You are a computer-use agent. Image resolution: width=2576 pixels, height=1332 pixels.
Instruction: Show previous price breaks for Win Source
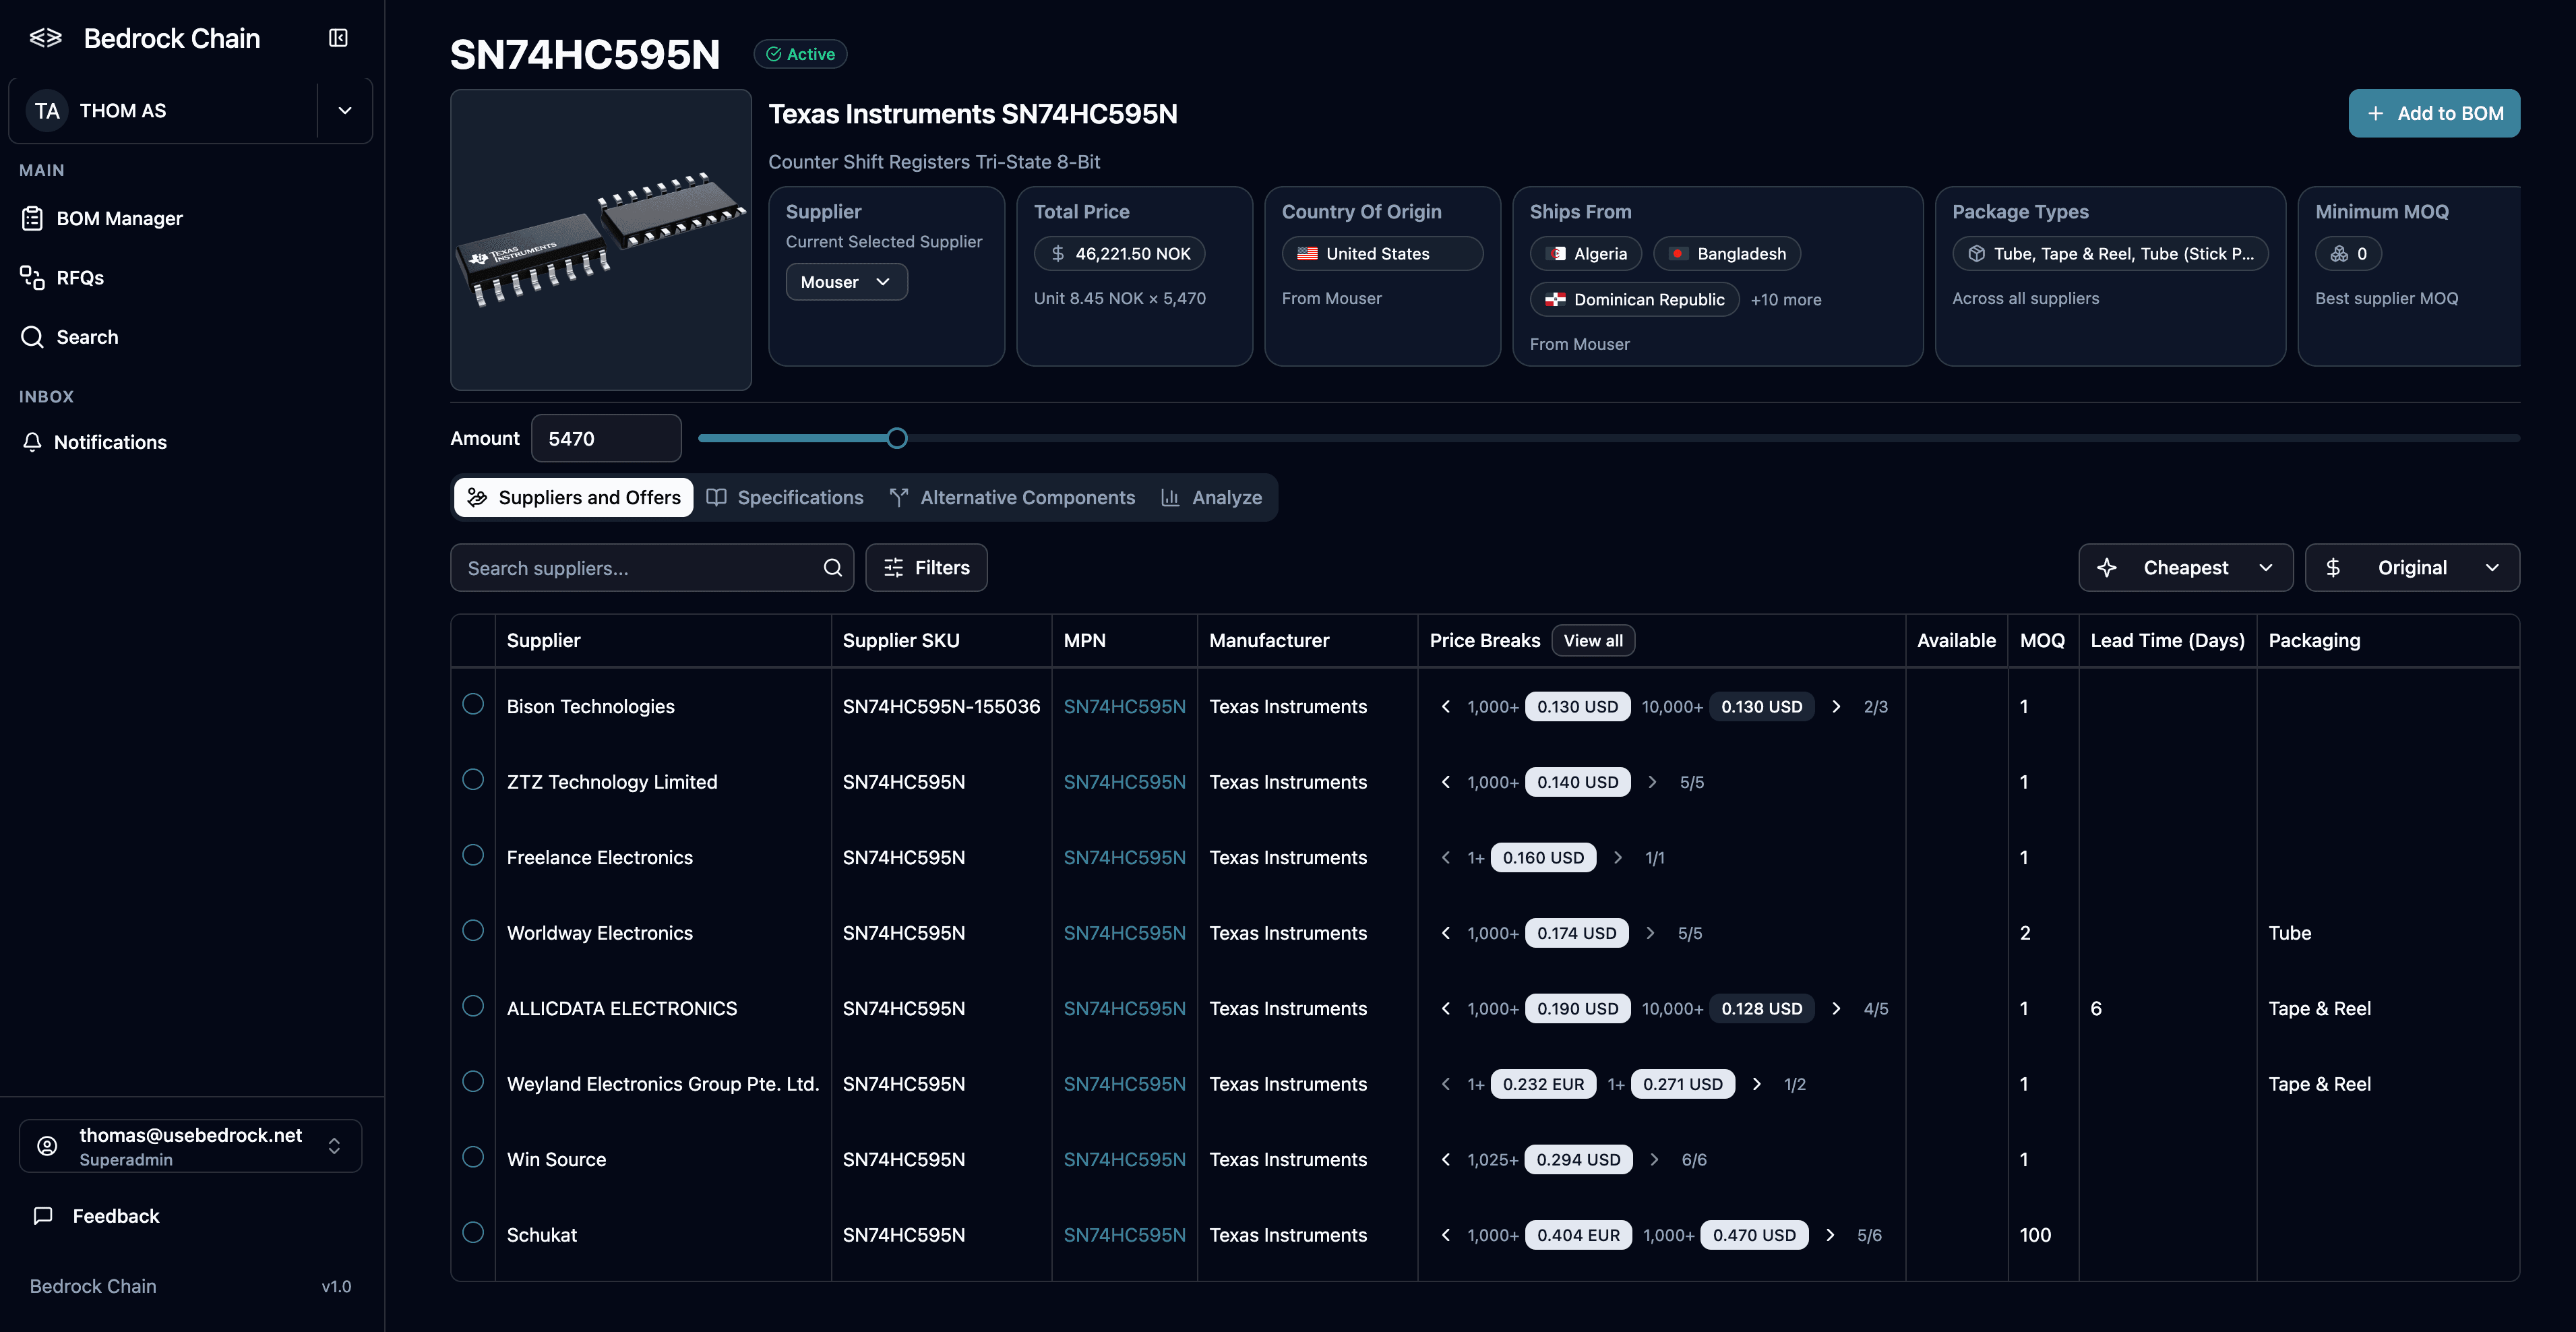click(1445, 1160)
